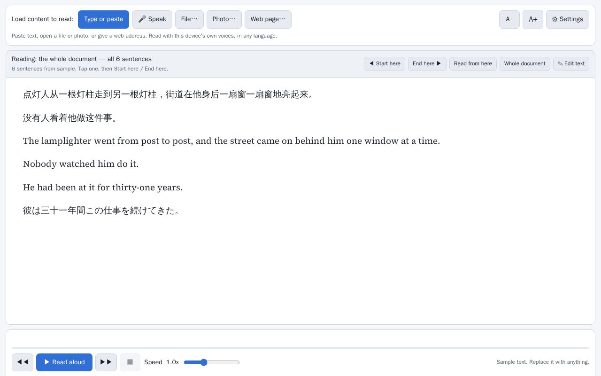
Task: Open the Settings gear
Action: (568, 19)
